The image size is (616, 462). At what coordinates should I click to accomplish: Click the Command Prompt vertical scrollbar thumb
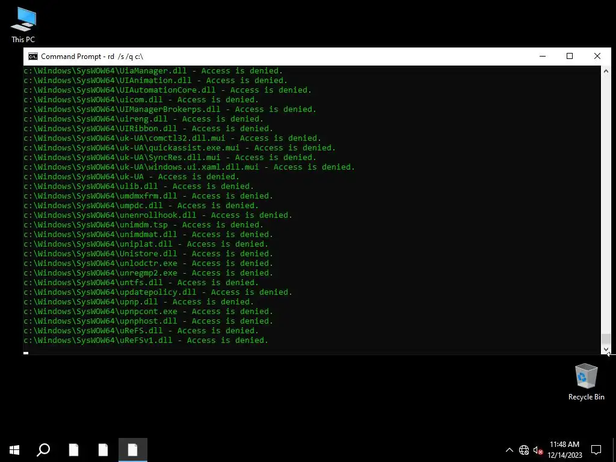(606, 339)
